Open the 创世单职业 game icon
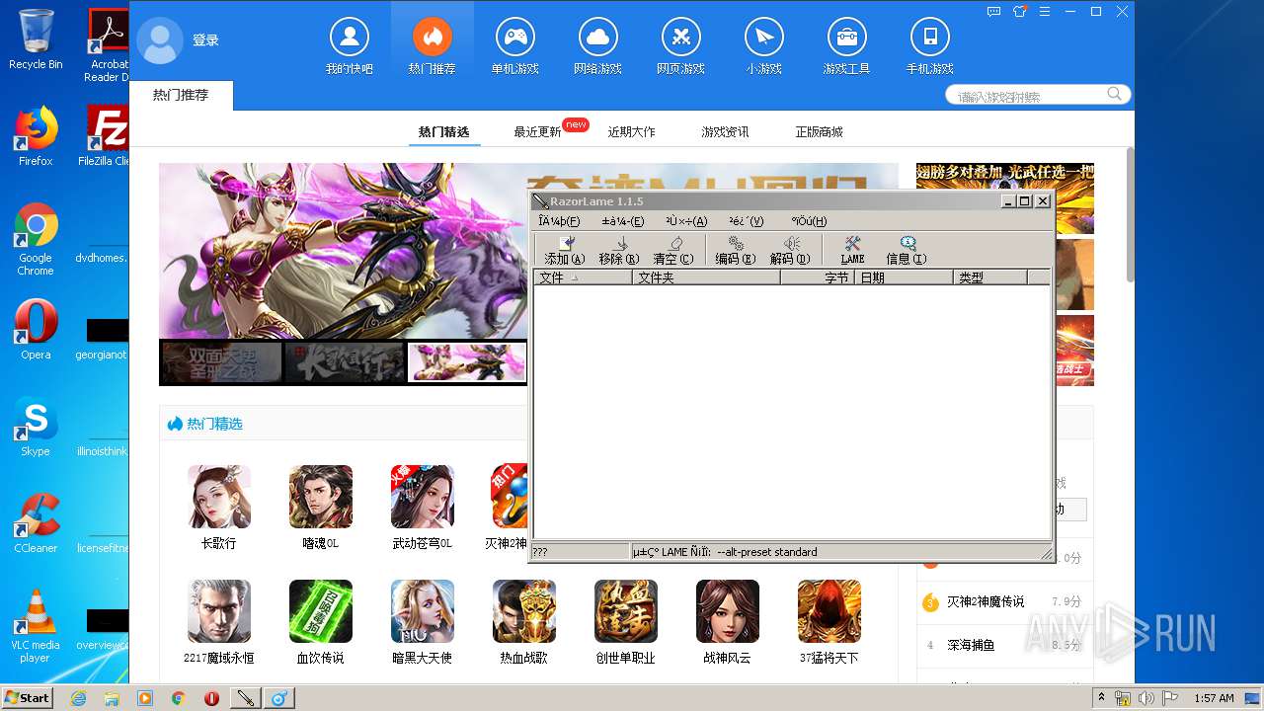The width and height of the screenshot is (1264, 711). (626, 611)
